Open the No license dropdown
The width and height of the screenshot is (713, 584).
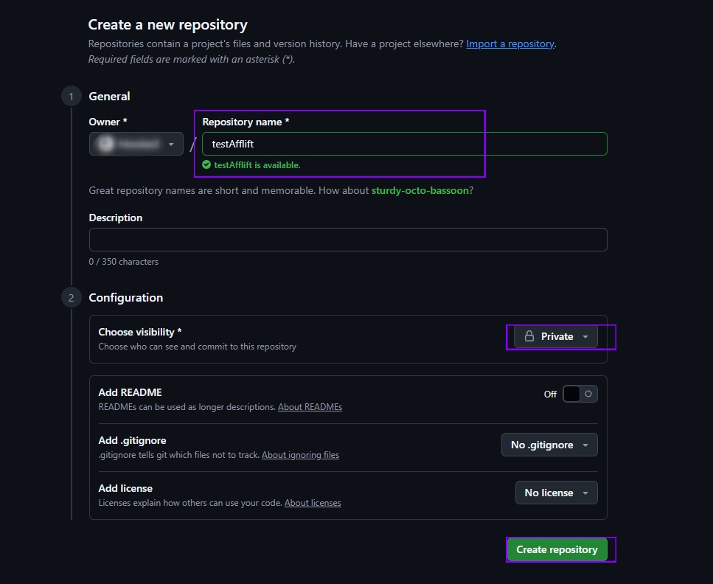(556, 493)
